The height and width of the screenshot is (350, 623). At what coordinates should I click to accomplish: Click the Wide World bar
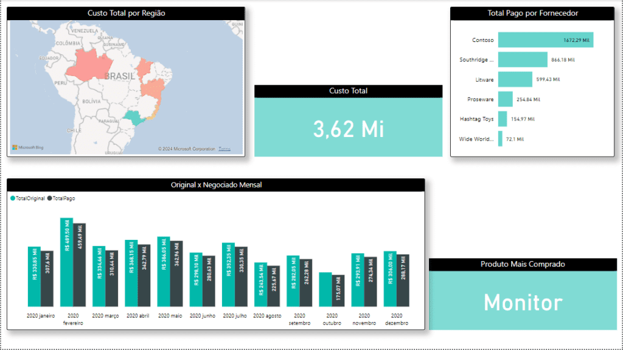point(500,139)
